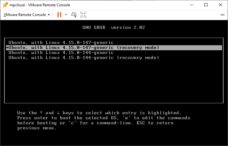Enter full screen mode icon

[x=83, y=15]
